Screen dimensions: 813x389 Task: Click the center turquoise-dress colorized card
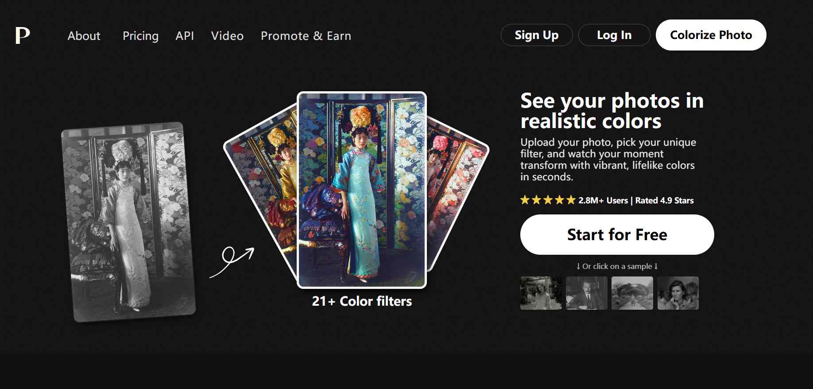(x=362, y=190)
